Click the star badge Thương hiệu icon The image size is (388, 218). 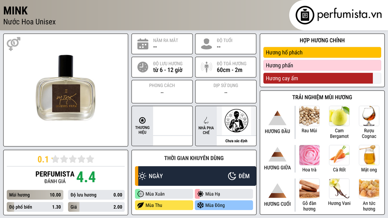(x=142, y=120)
